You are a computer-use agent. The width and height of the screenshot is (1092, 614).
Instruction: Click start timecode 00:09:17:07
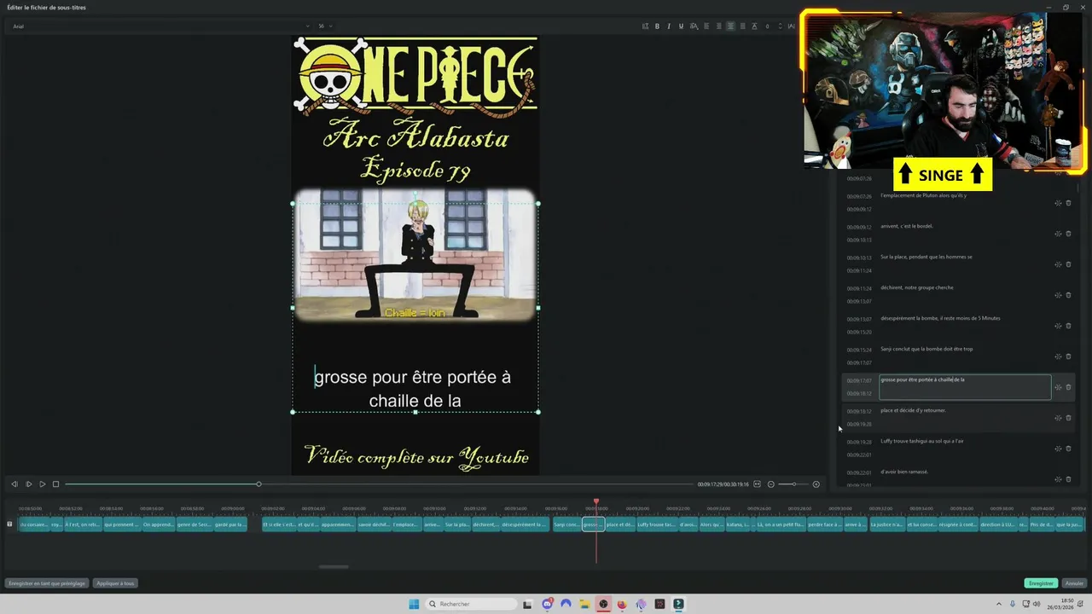859,380
